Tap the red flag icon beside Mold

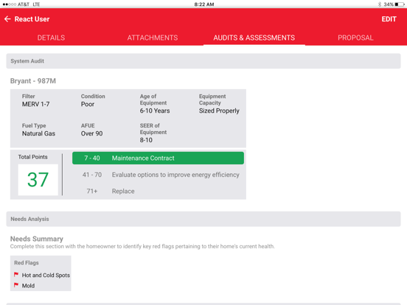(16, 285)
